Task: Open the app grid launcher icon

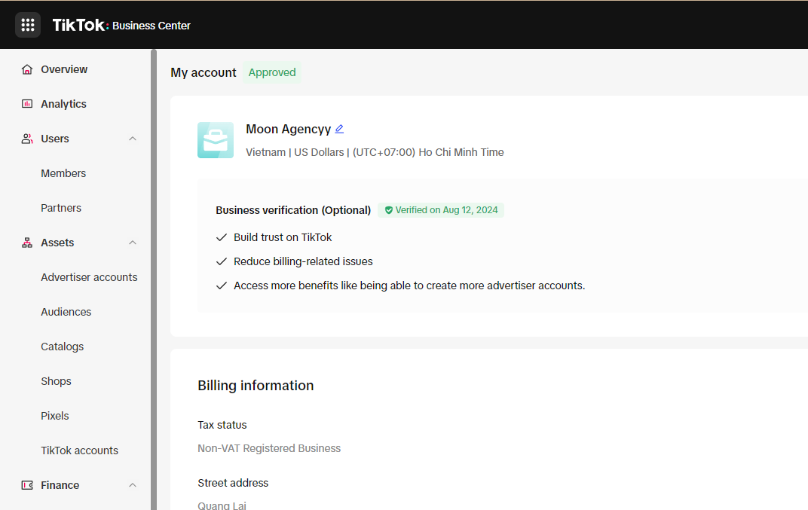Action: pyautogui.click(x=28, y=26)
